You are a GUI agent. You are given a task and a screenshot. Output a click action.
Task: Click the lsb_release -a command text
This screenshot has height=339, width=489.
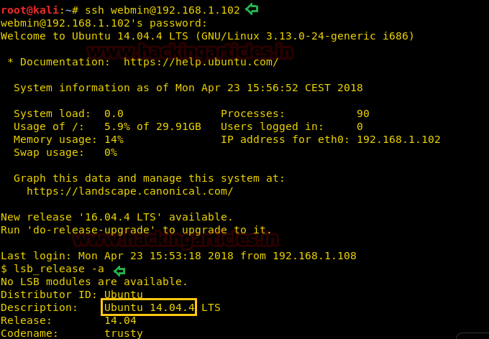[x=59, y=269]
